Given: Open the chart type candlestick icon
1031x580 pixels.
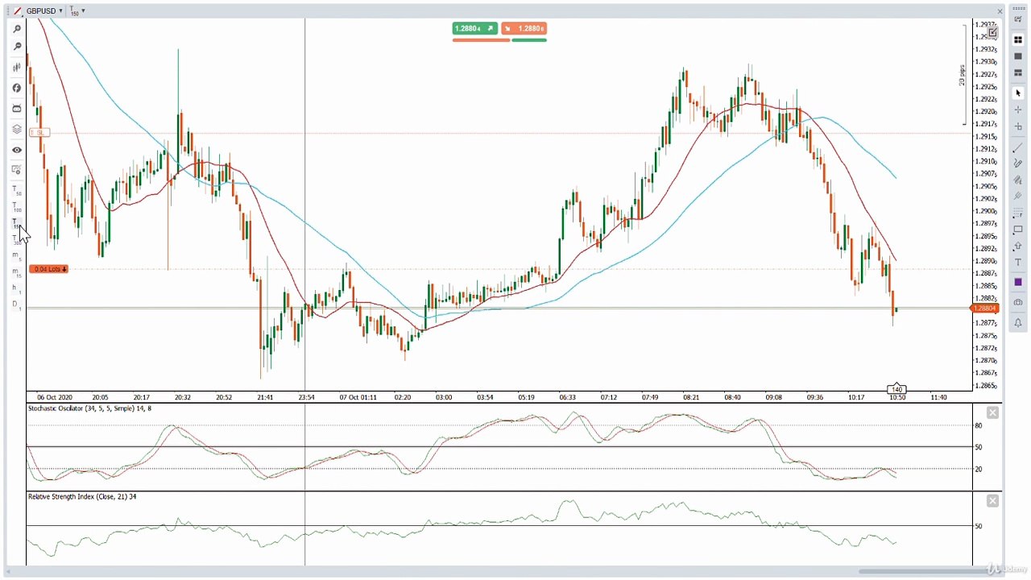Looking at the screenshot, I should tap(17, 68).
